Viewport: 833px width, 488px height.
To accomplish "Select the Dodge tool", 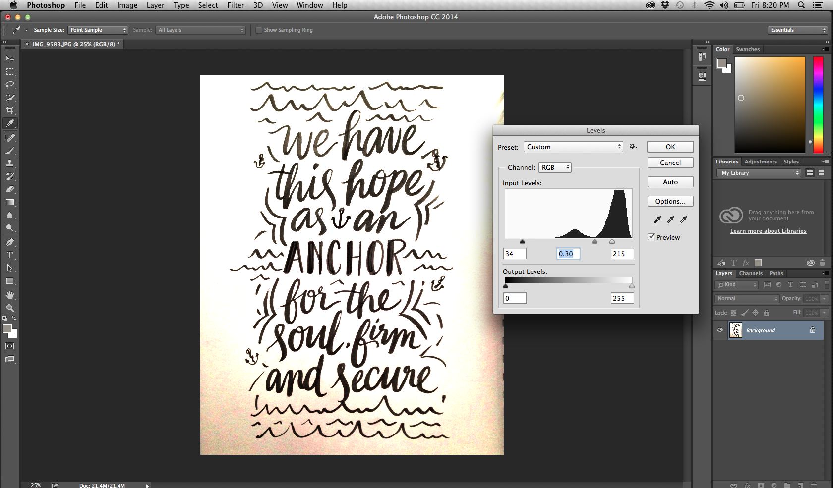I will coord(10,228).
